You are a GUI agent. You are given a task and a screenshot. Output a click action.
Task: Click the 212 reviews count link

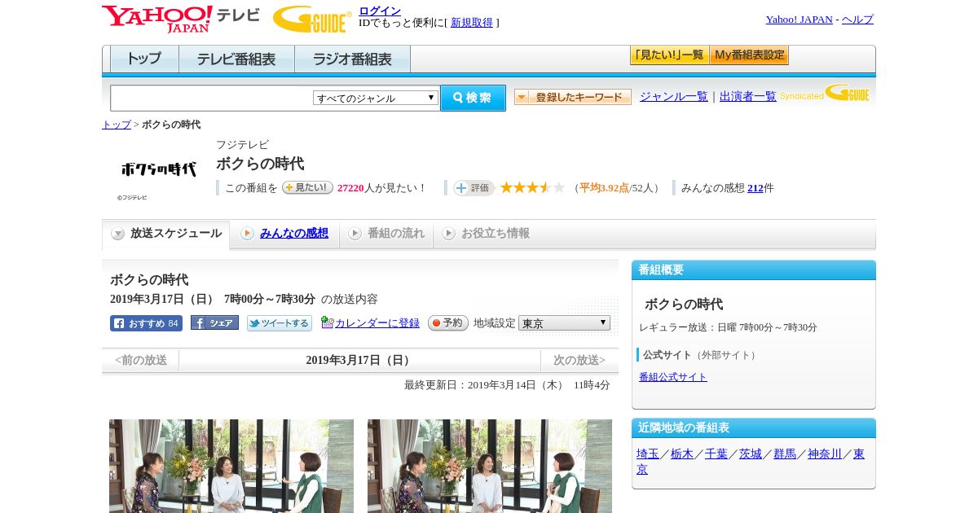tap(756, 188)
